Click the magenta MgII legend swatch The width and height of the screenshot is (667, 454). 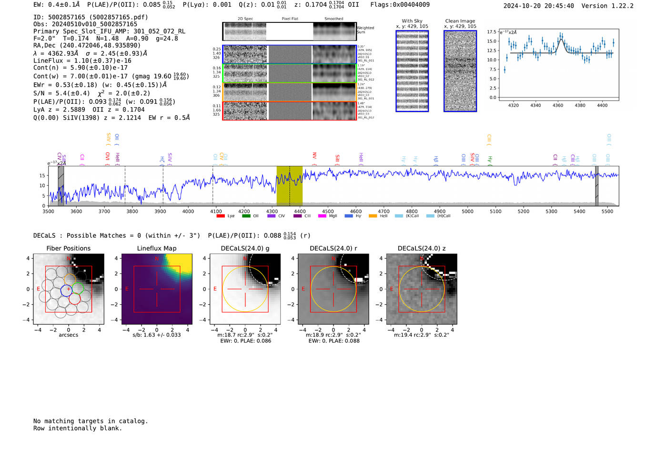(x=322, y=216)
